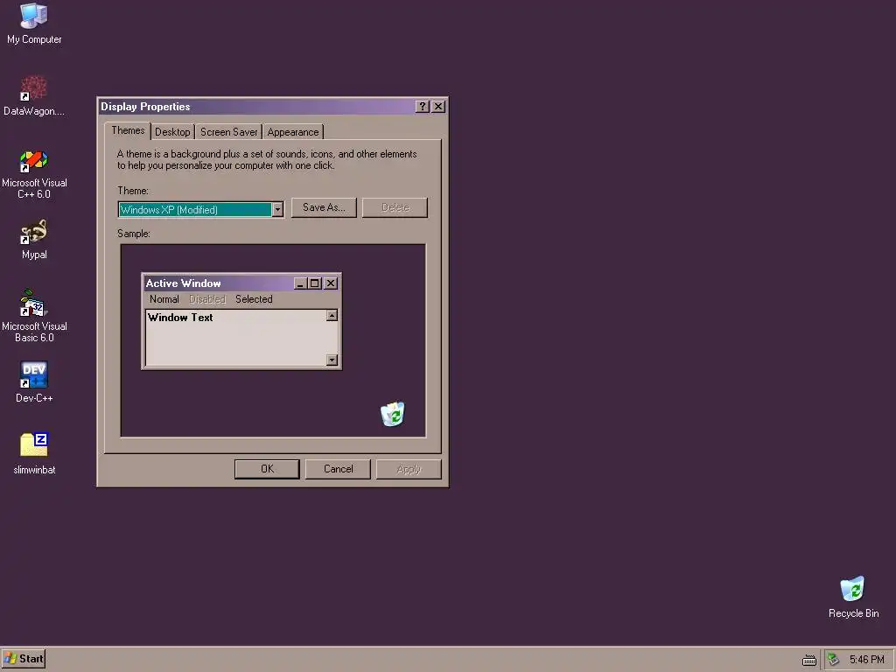Close the Display Properties dialog
This screenshot has width=896, height=672.
tap(438, 106)
